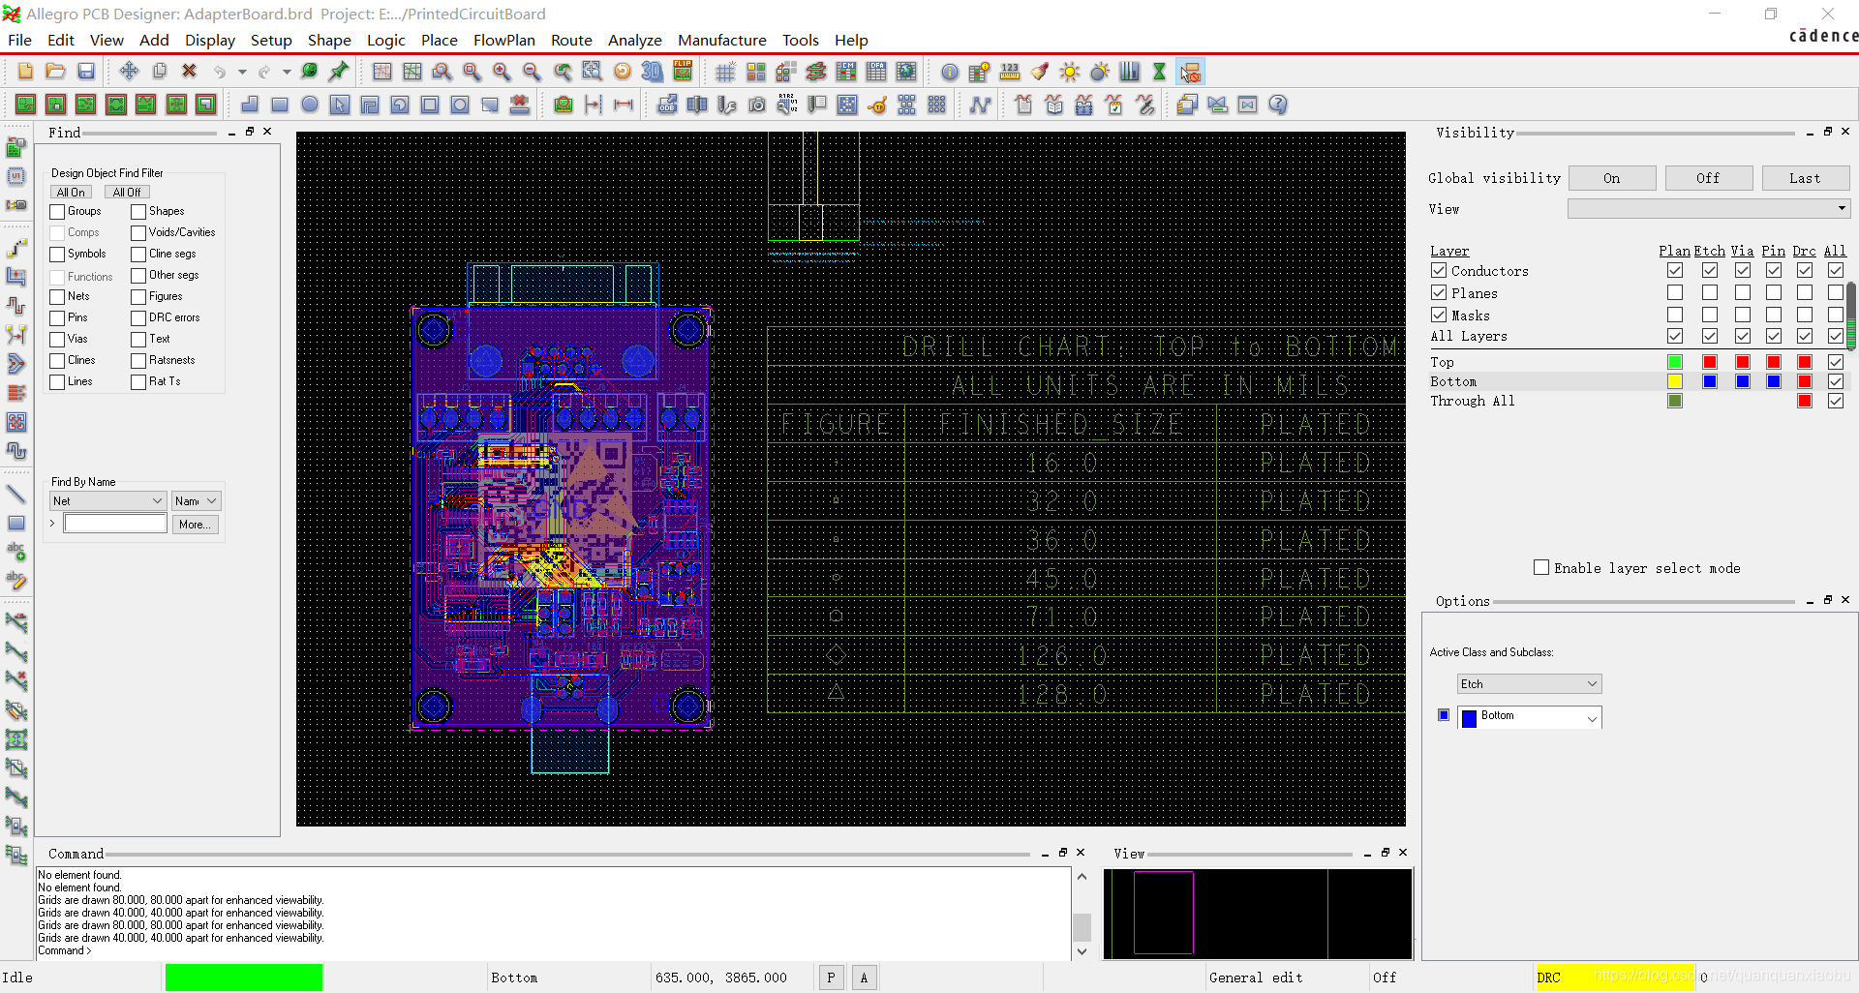Tick the Pins filter checkbox
The height and width of the screenshot is (993, 1859).
click(57, 318)
